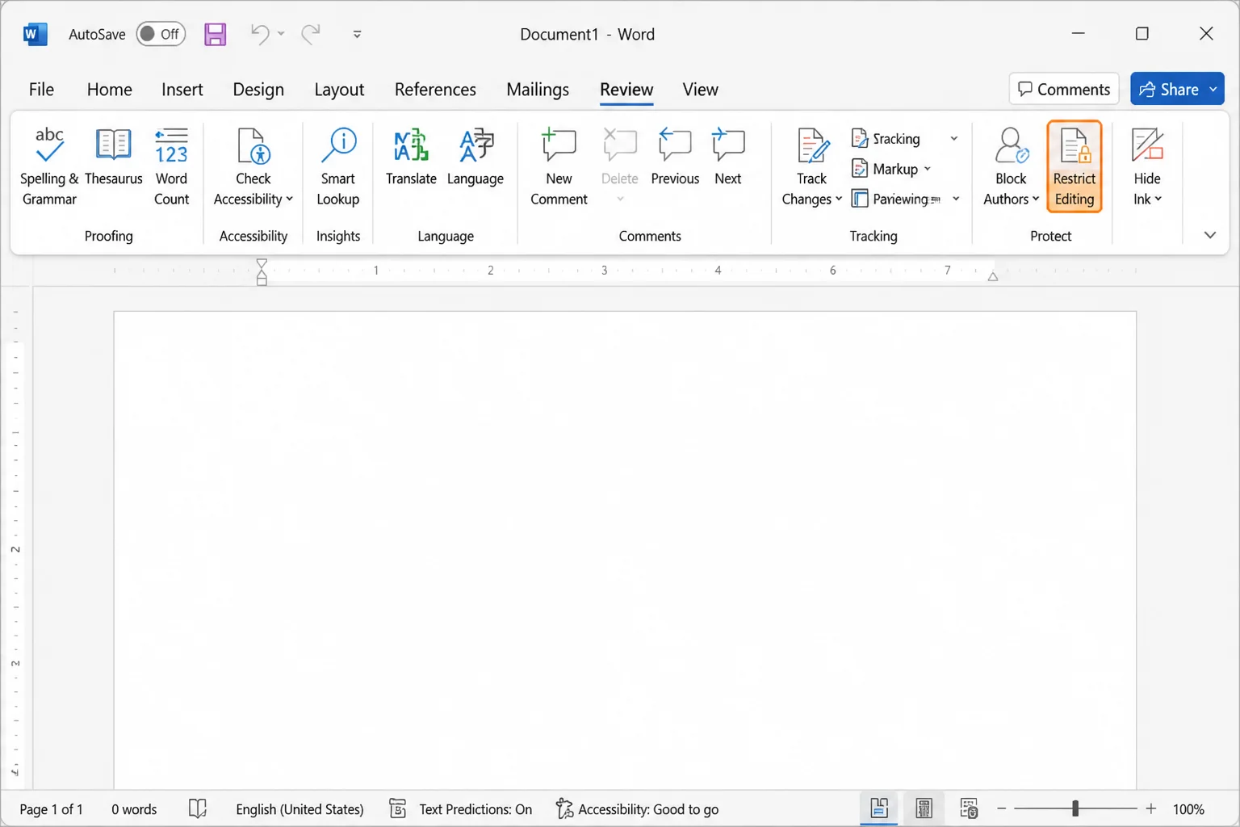Image resolution: width=1240 pixels, height=827 pixels.
Task: Click English (United States) language status
Action: tap(300, 808)
